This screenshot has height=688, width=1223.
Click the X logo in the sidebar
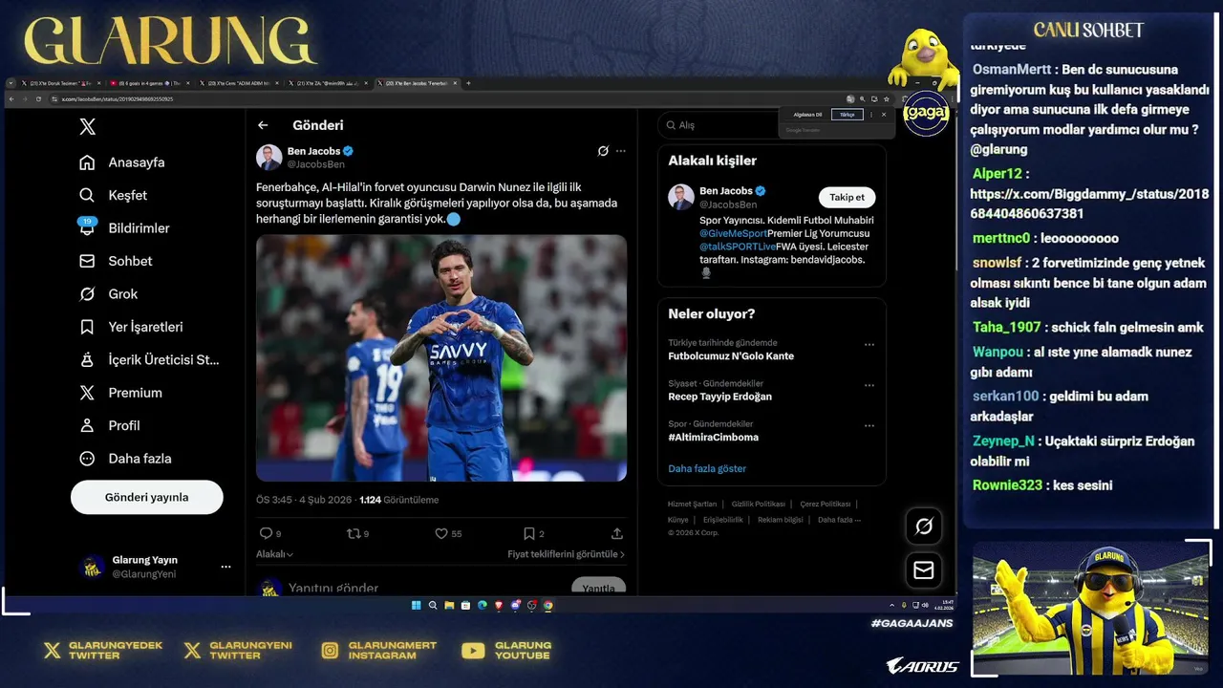click(87, 126)
